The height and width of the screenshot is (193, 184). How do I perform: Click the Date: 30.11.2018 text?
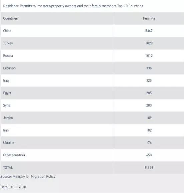point(13,187)
